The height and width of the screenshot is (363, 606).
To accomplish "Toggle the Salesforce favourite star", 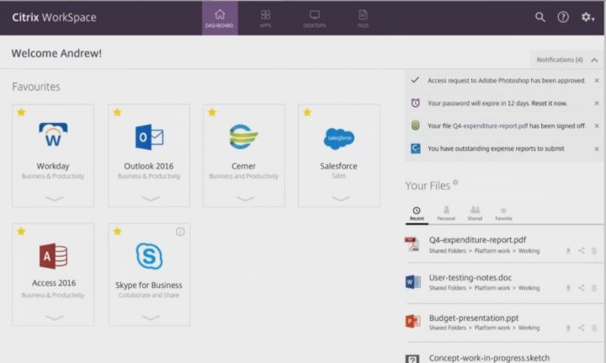I will click(x=307, y=112).
